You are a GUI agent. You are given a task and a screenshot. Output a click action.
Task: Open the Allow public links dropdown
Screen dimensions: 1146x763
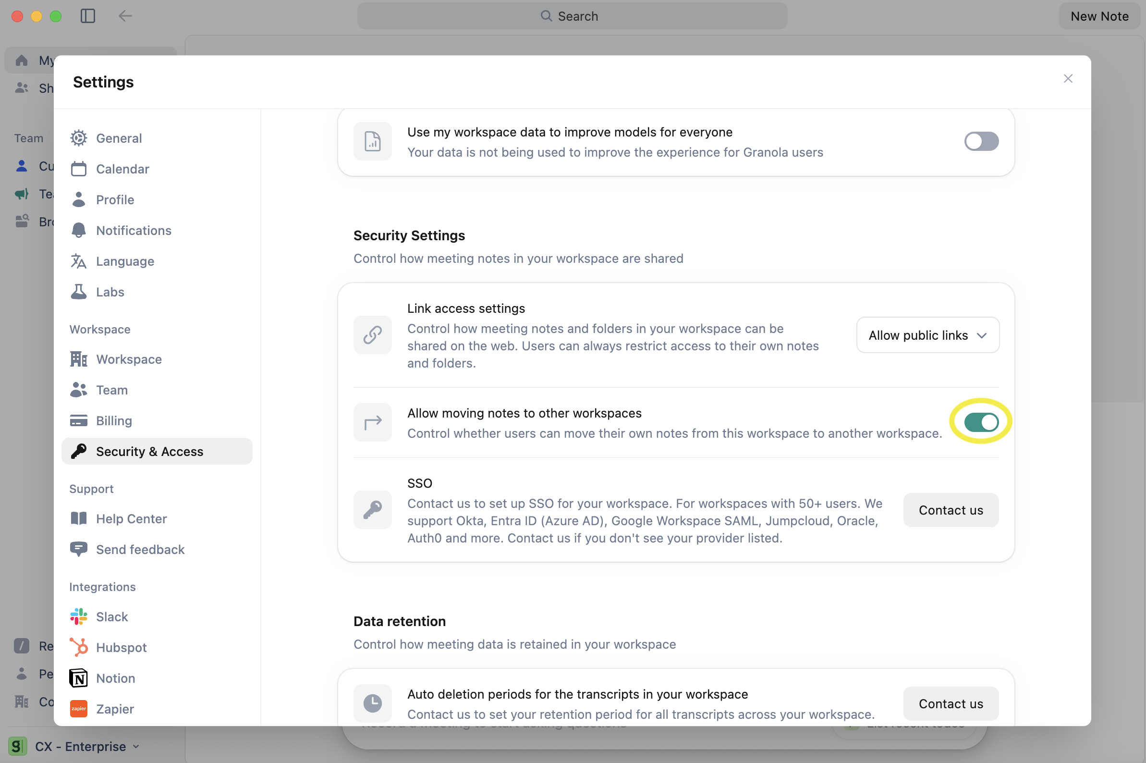tap(927, 335)
